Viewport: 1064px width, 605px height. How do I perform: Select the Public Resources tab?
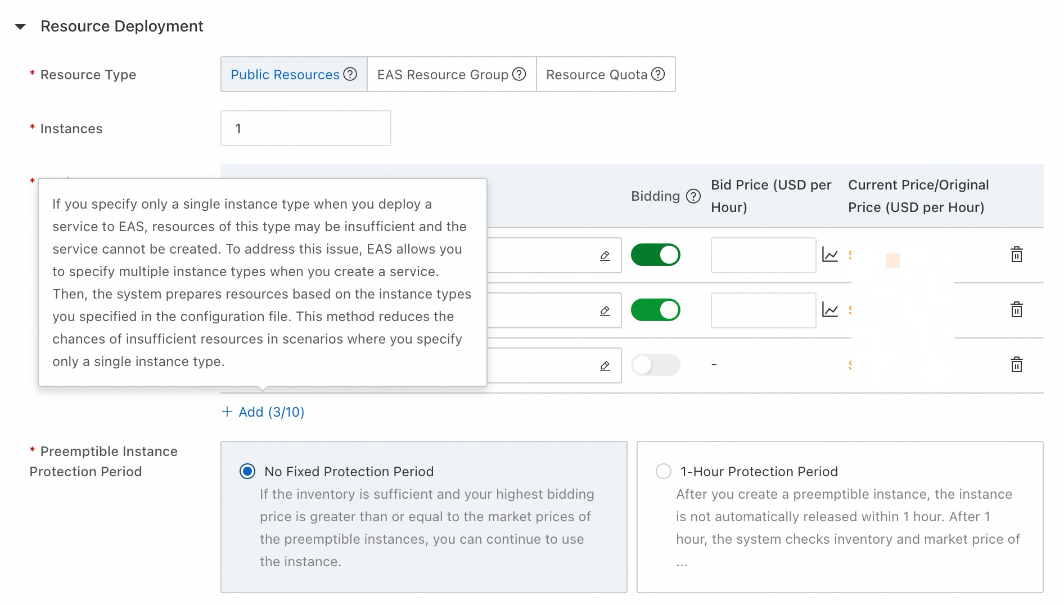point(293,74)
